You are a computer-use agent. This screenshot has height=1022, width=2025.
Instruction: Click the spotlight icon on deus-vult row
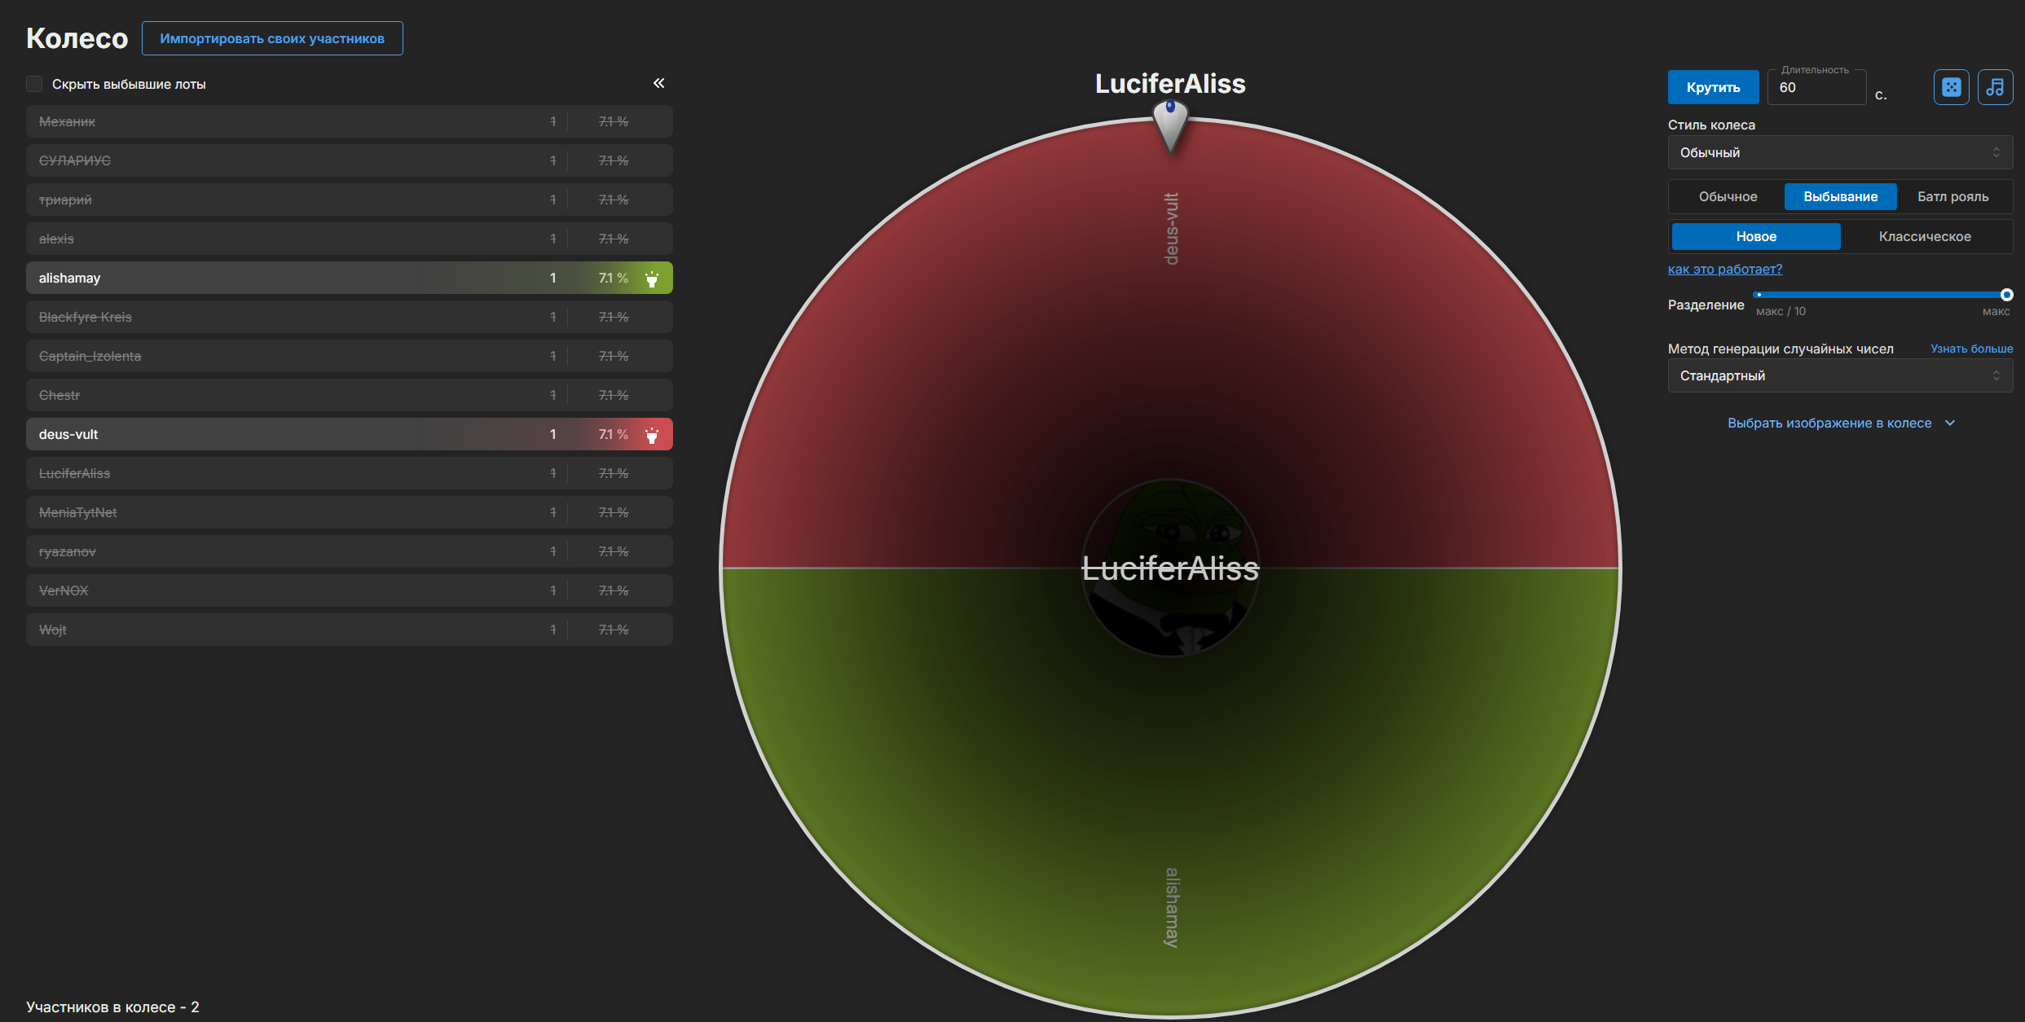tap(651, 435)
